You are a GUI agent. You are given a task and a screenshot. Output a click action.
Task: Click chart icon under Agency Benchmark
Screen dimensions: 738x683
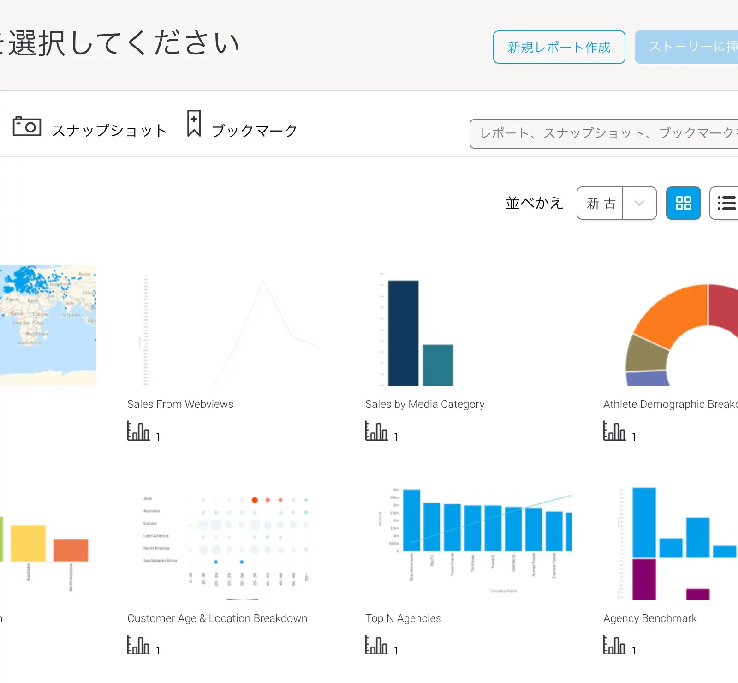coord(614,645)
